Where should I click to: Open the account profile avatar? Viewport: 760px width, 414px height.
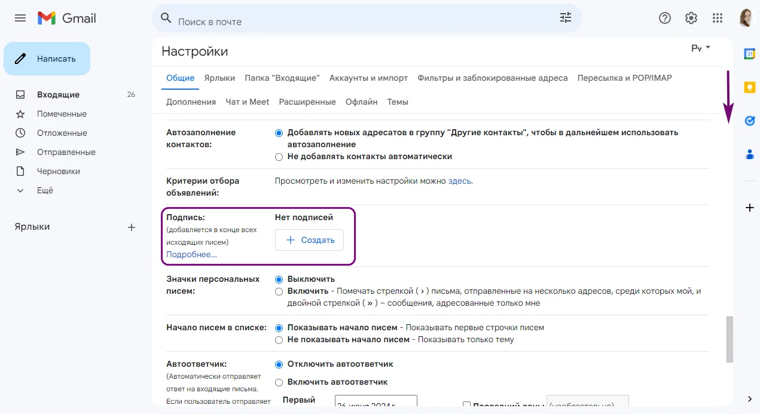tap(746, 18)
